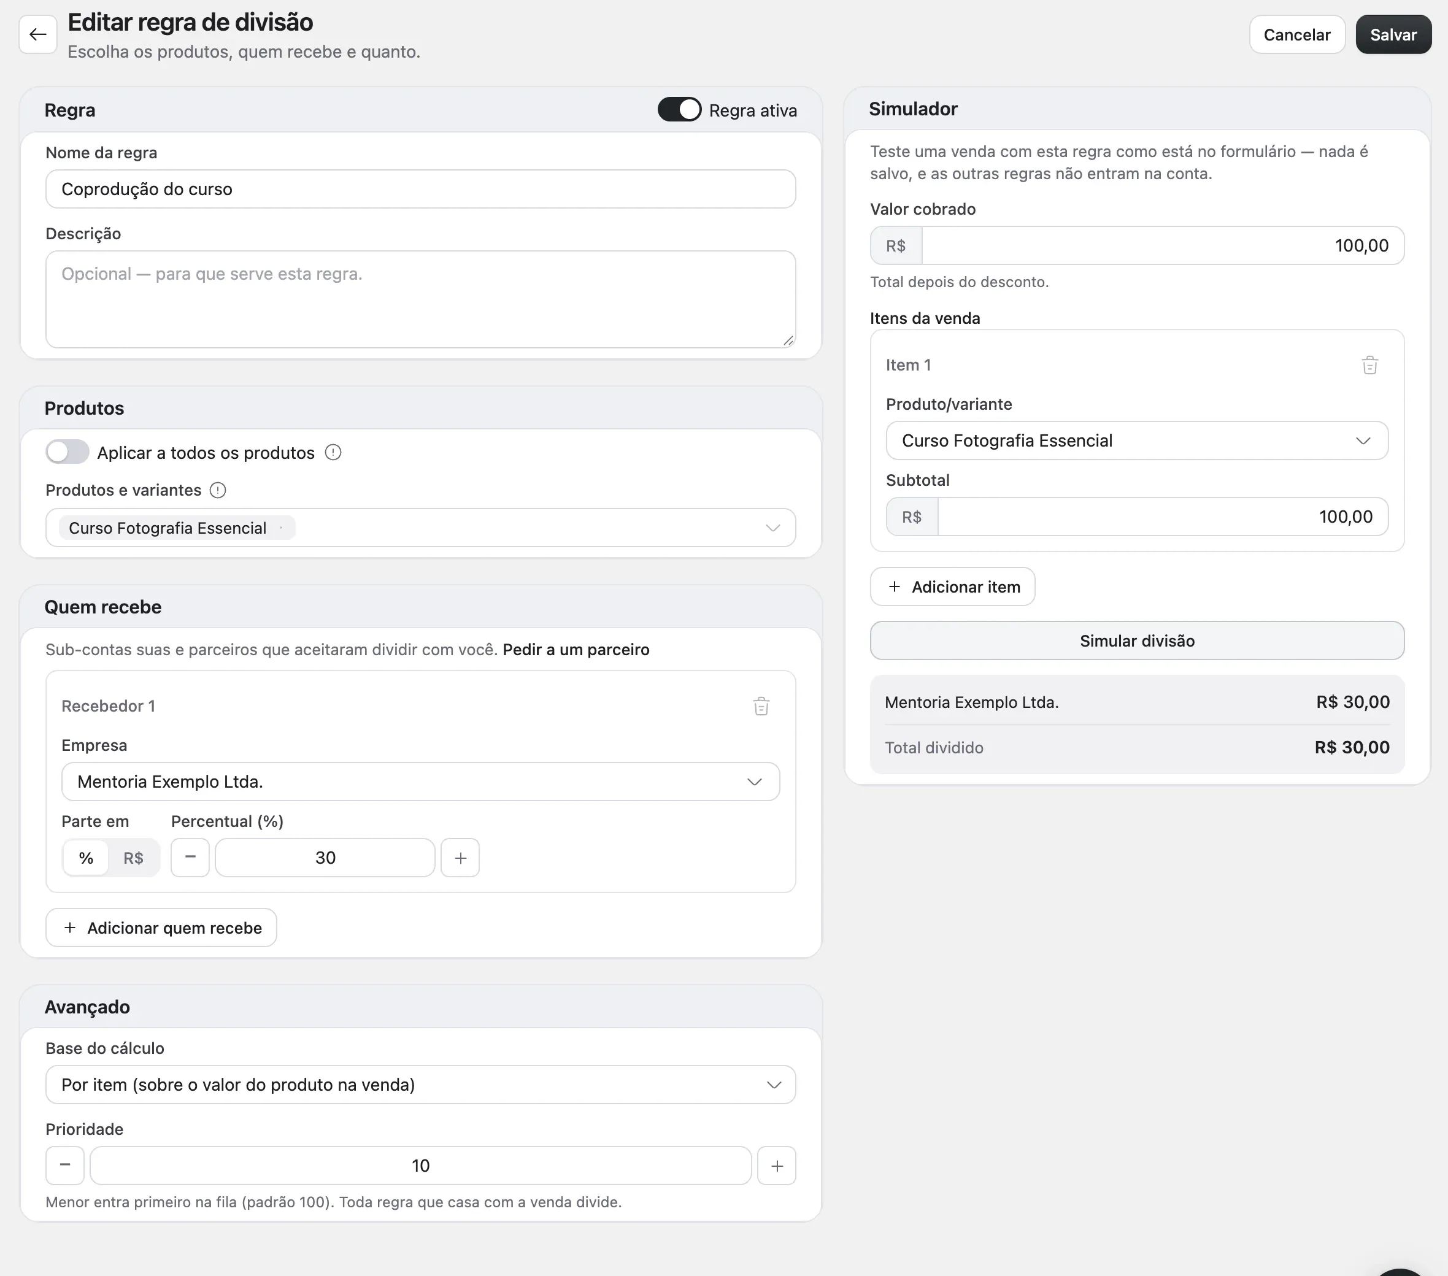Delete Item 1 with trash icon
This screenshot has width=1448, height=1276.
(1369, 365)
